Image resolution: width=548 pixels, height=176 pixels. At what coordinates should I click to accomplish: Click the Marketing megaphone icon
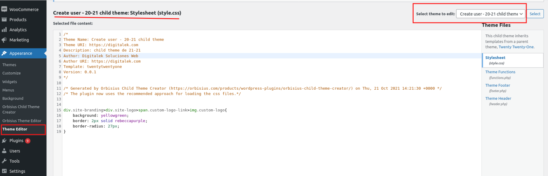point(4,40)
